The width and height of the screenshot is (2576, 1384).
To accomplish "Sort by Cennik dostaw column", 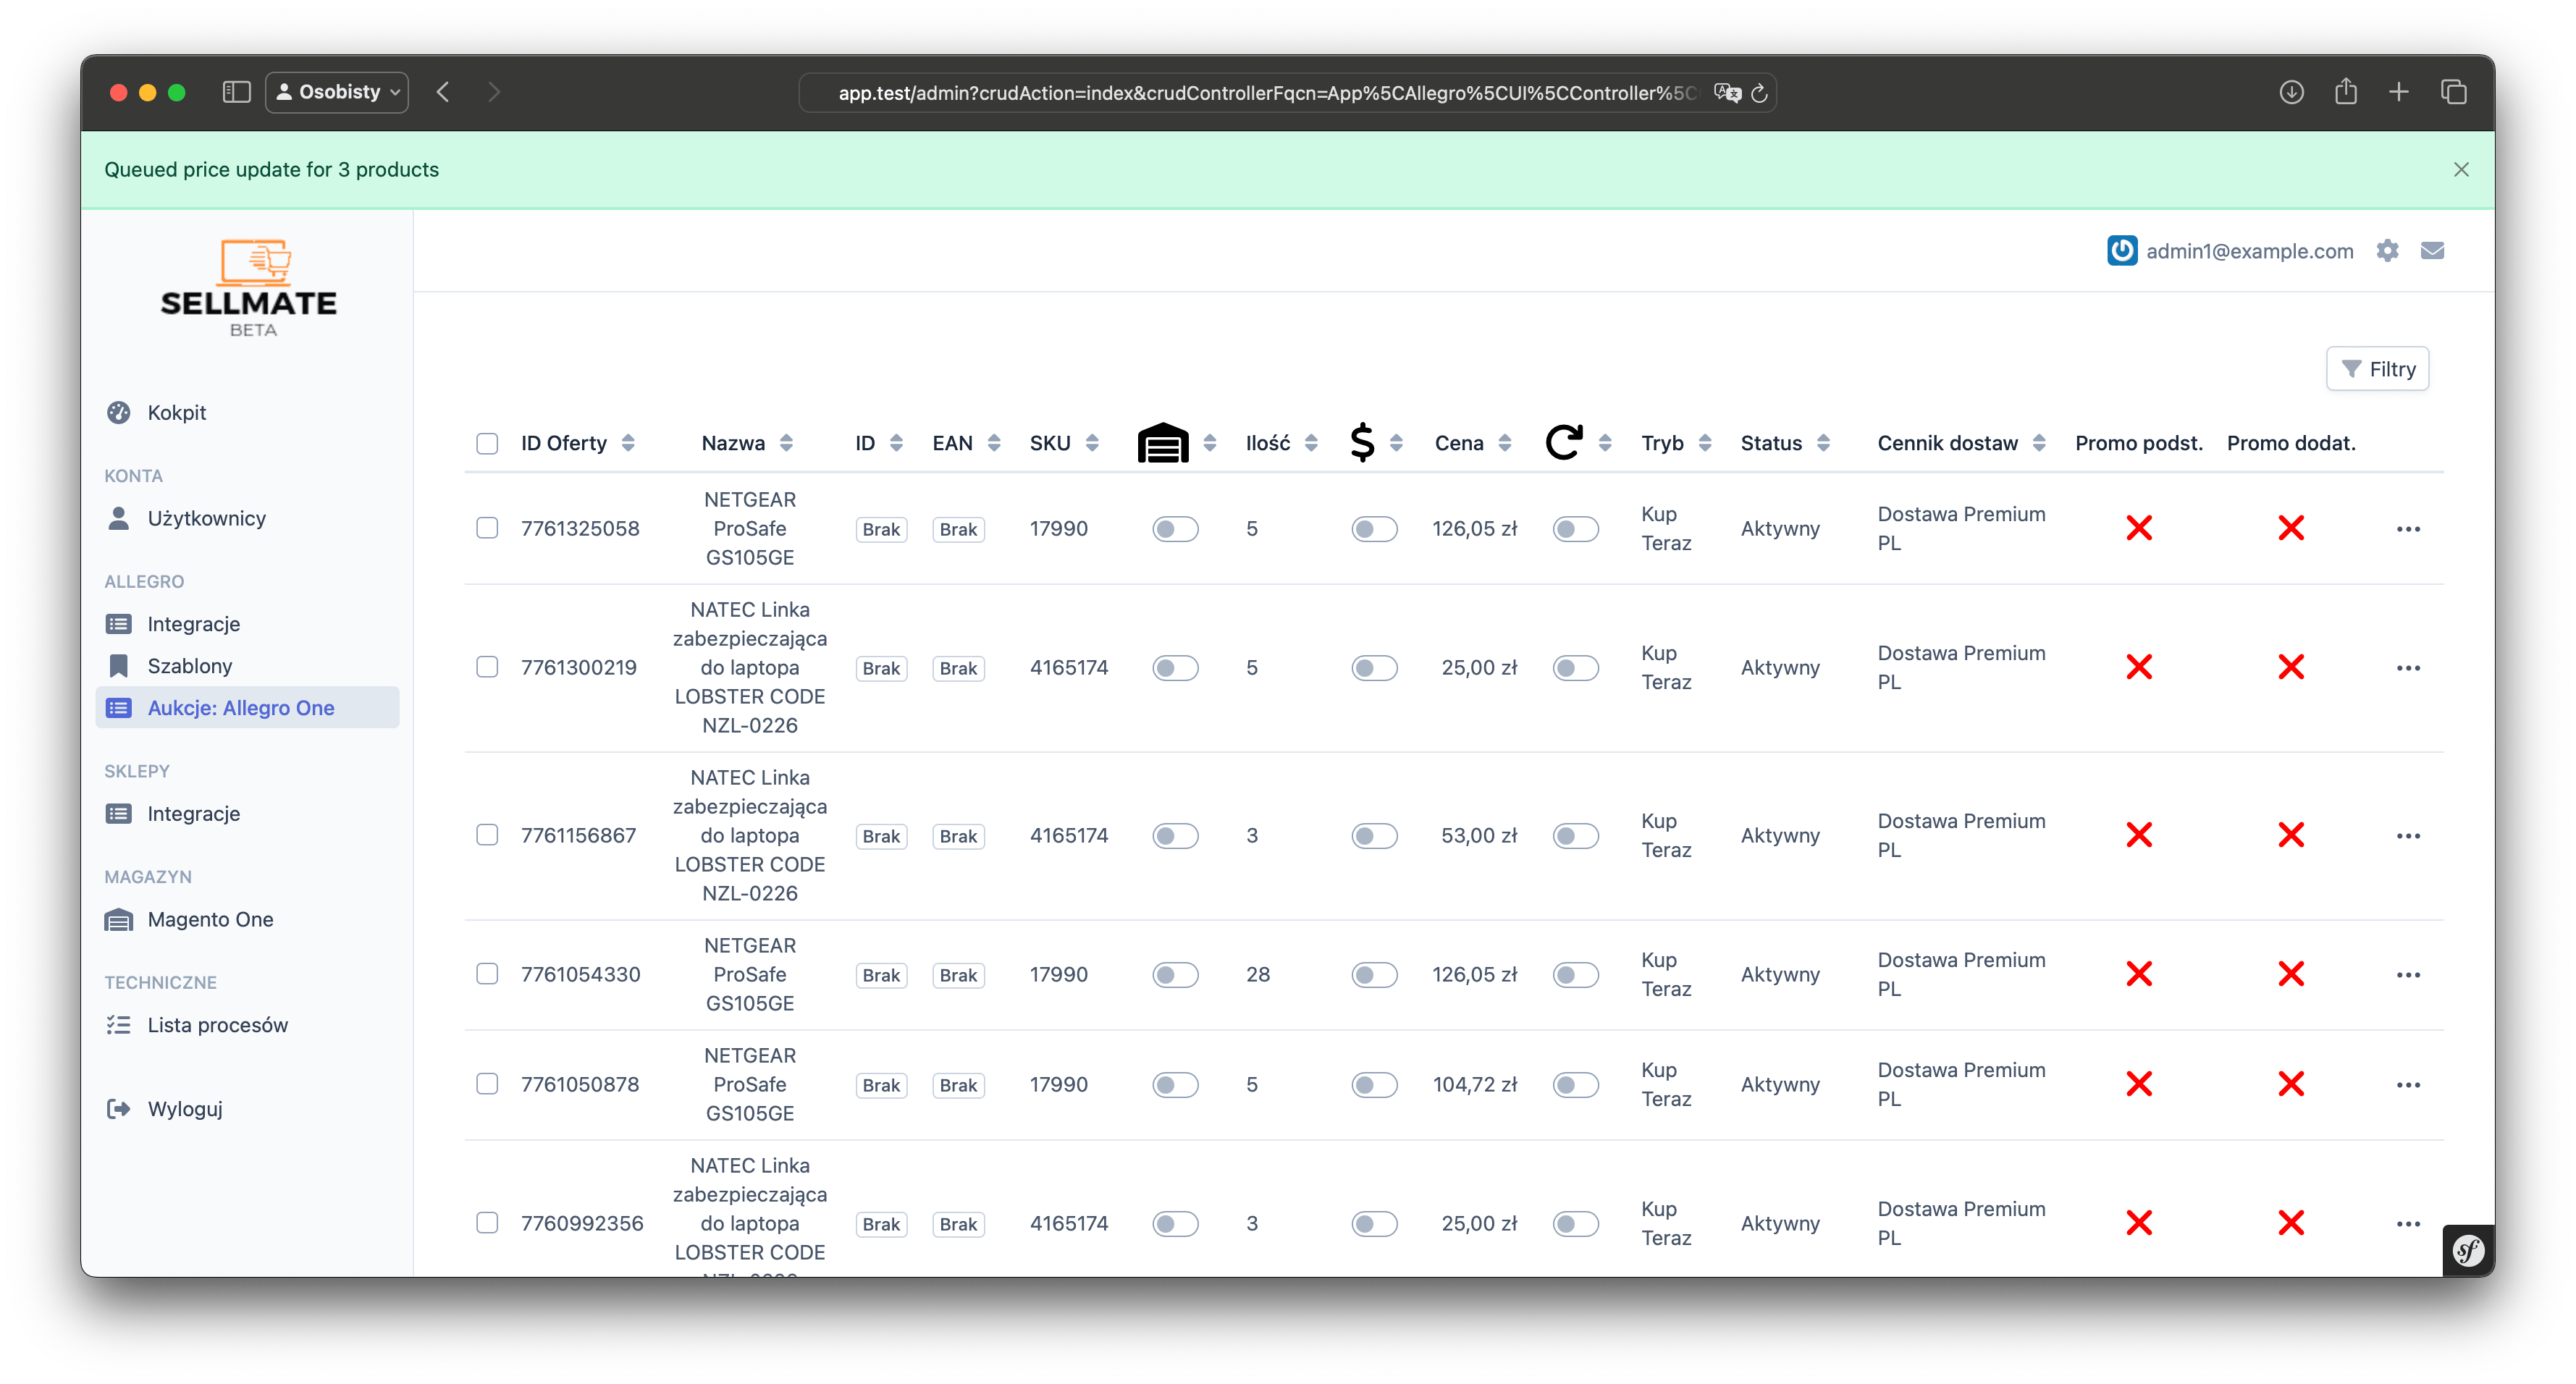I will coord(1961,443).
